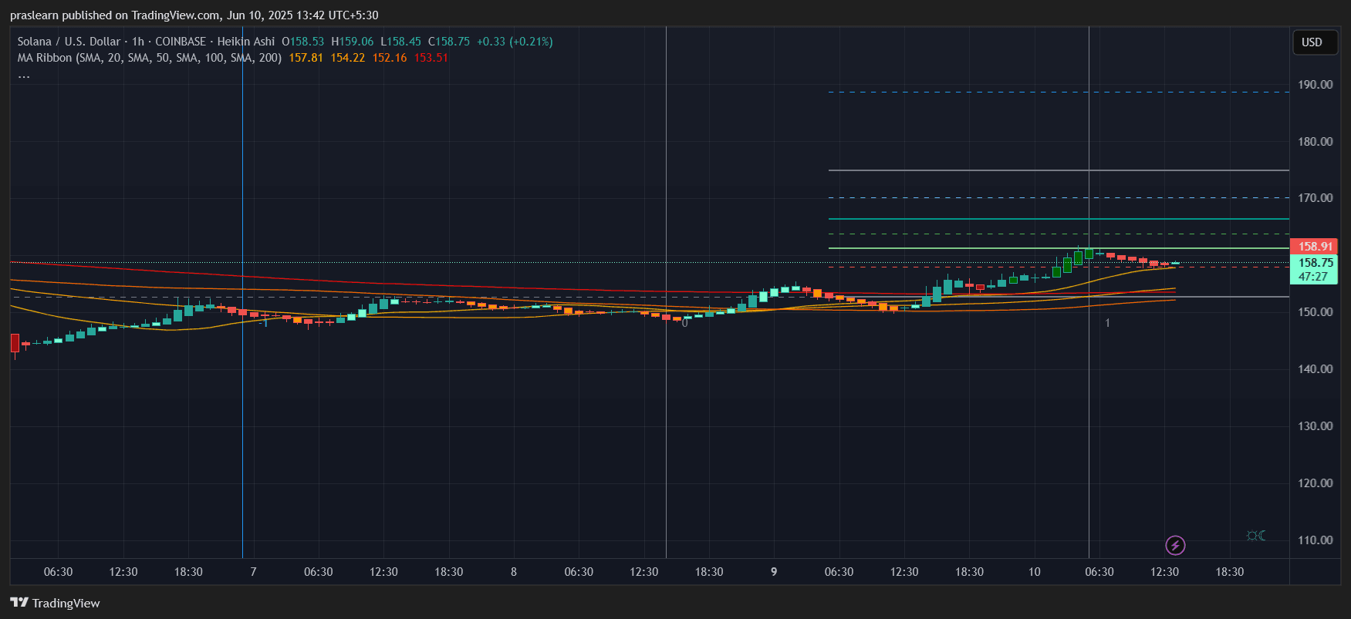Click the '0' marker below the candles
The image size is (1351, 619).
click(684, 324)
